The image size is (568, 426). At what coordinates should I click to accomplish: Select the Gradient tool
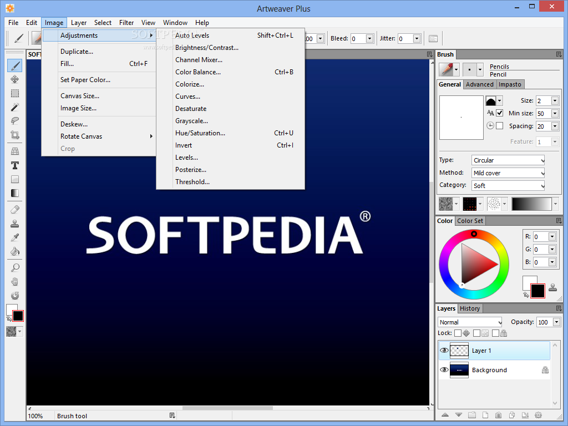(15, 192)
